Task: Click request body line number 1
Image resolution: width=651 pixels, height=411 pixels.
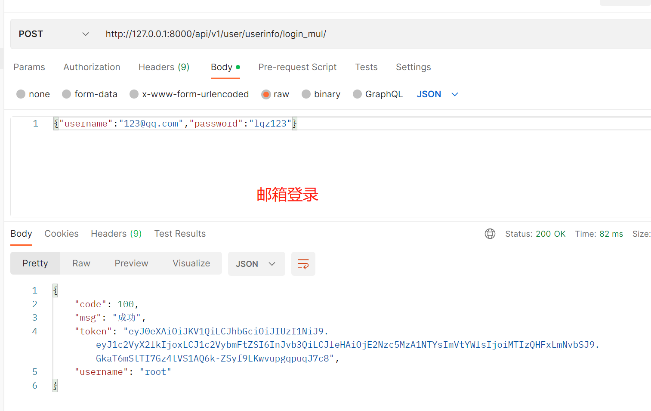Action: tap(36, 124)
